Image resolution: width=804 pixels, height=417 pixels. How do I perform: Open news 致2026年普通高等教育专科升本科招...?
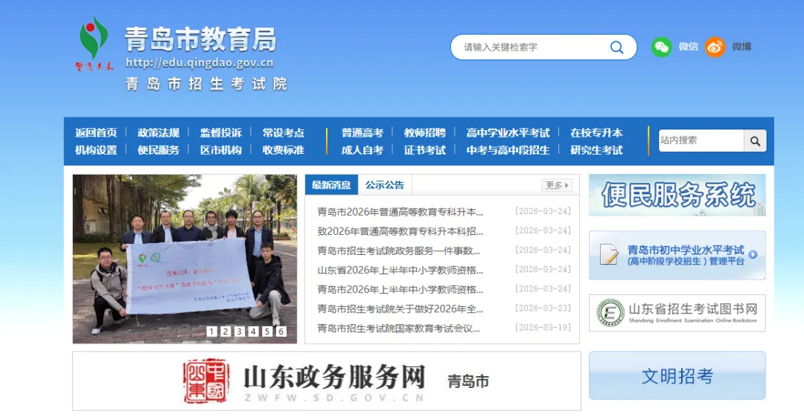click(400, 231)
